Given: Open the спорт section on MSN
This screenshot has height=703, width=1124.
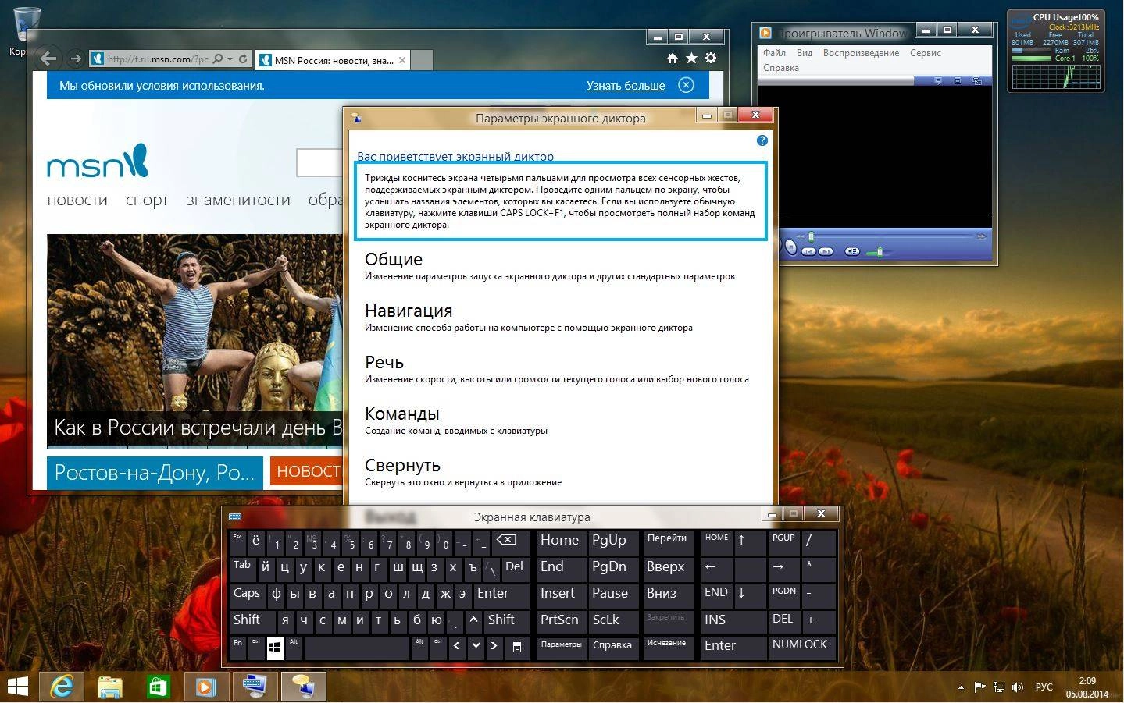Looking at the screenshot, I should [x=147, y=200].
